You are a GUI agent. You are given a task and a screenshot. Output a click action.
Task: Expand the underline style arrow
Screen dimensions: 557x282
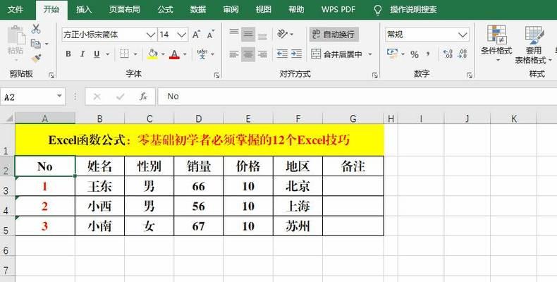point(108,54)
